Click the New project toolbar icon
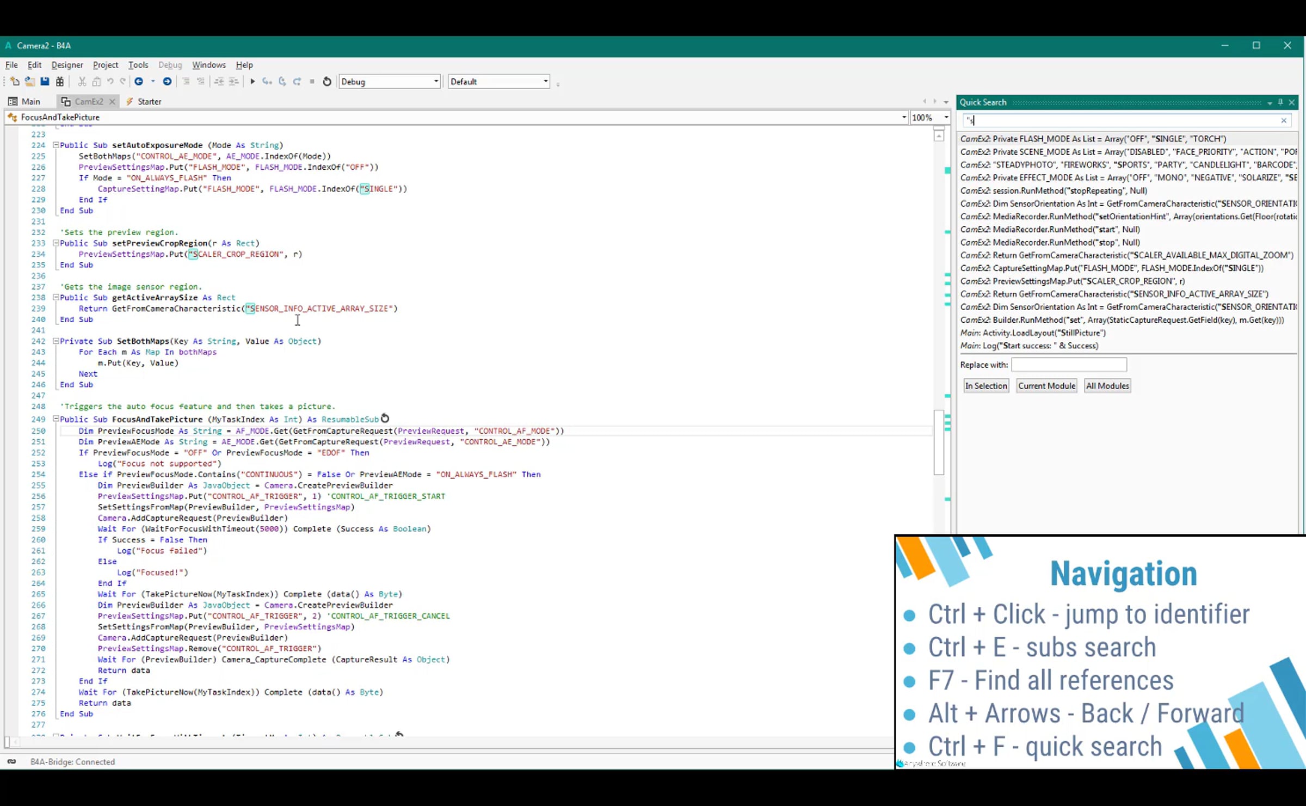 point(15,82)
